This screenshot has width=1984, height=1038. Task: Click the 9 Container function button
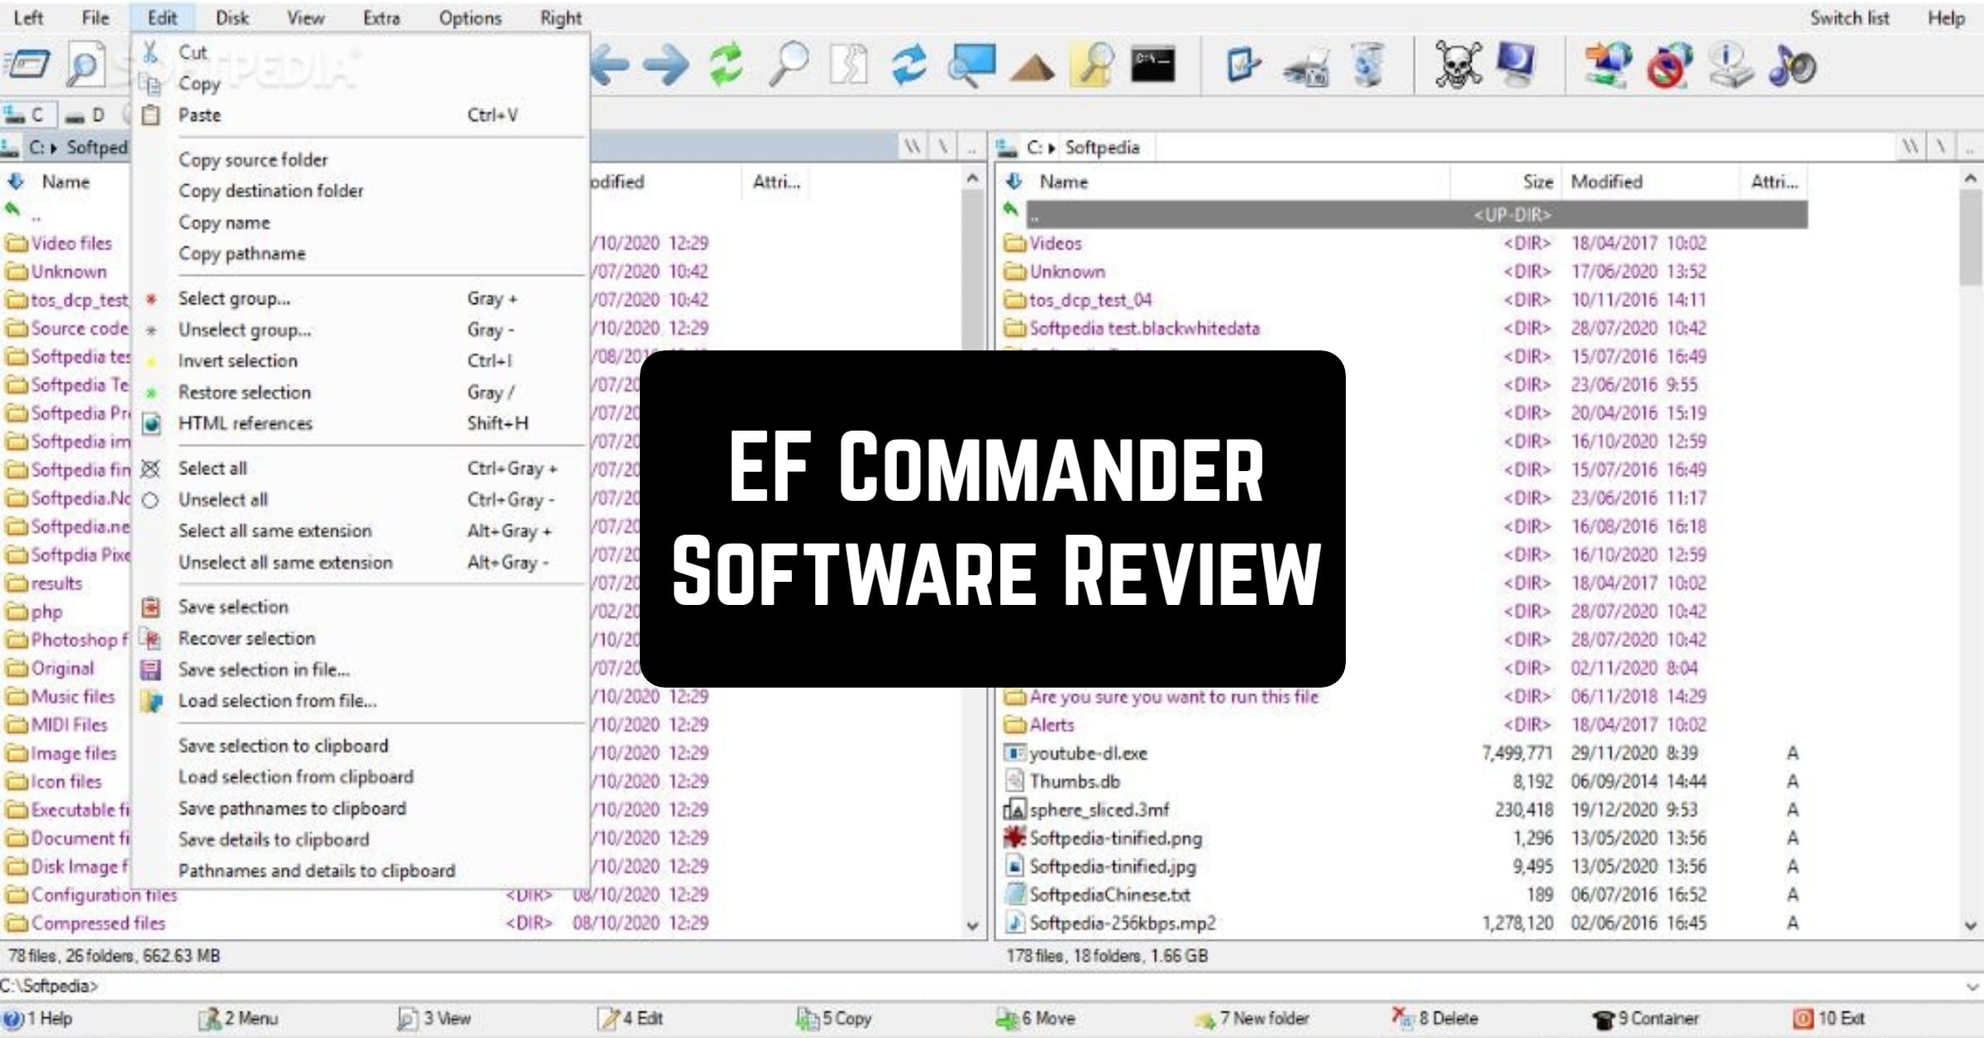[1645, 1019]
